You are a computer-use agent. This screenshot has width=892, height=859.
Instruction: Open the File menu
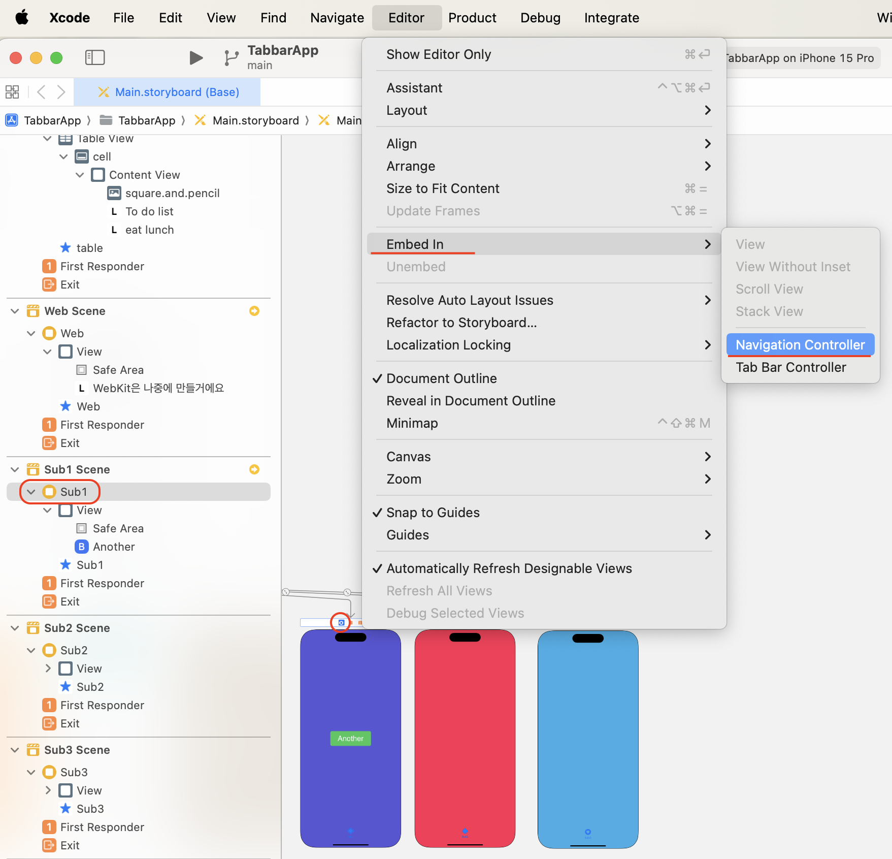[x=124, y=18]
